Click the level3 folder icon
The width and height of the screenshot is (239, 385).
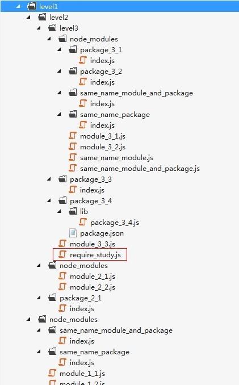(x=52, y=28)
